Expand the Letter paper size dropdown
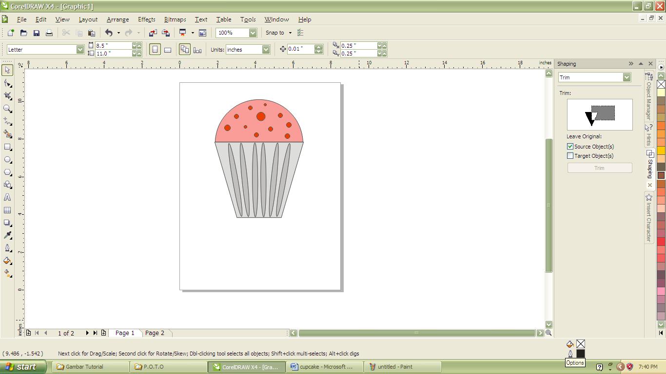This screenshot has height=374, width=666. (79, 49)
